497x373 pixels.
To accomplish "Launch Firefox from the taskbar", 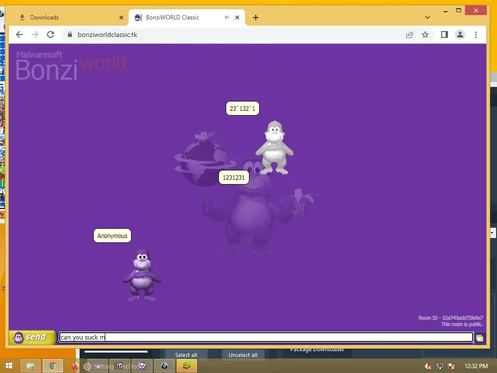I will tap(75, 366).
